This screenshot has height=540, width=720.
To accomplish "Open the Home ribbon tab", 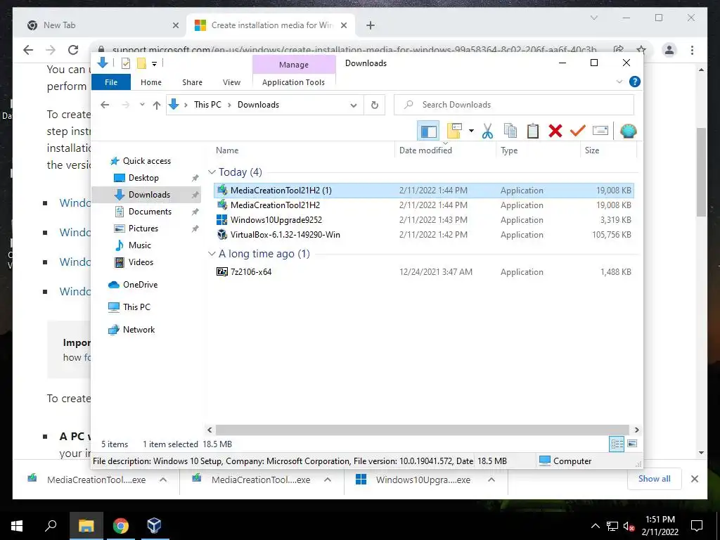I will 151,82.
